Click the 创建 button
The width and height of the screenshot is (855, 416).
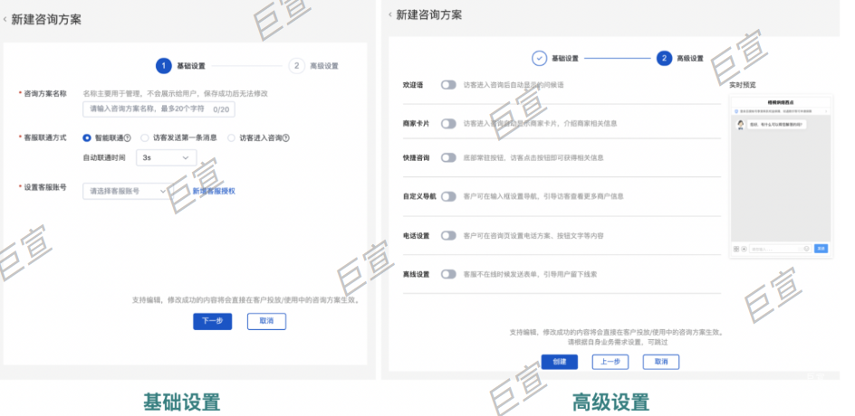coord(560,362)
